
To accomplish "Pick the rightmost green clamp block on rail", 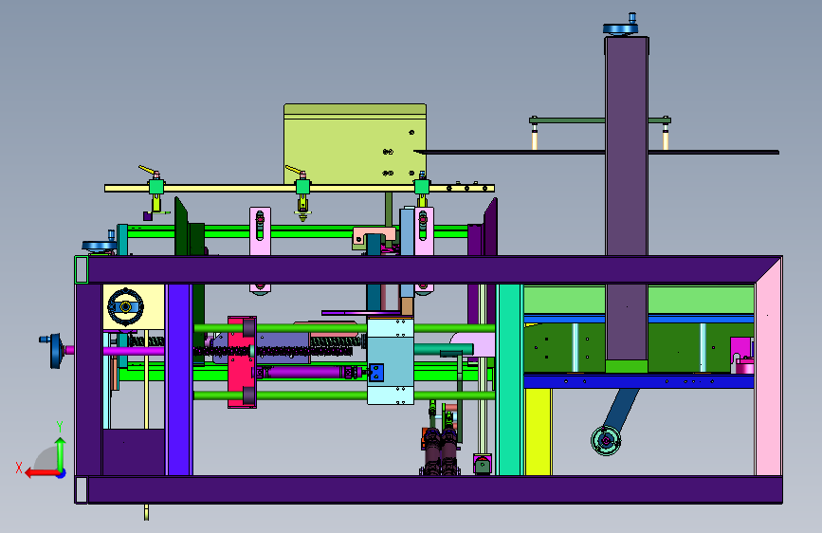I will 422,187.
